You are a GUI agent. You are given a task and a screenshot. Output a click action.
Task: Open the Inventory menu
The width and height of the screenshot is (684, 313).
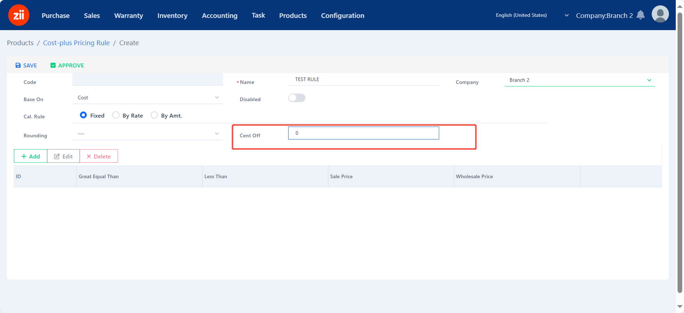[172, 15]
